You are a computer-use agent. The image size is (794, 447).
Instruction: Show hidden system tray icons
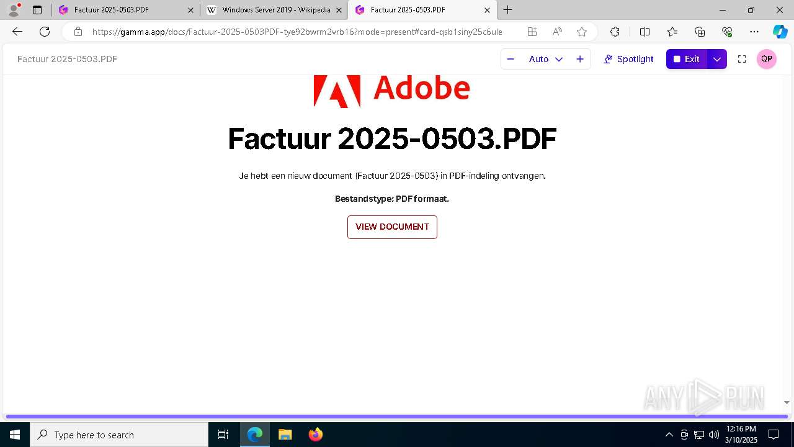(x=669, y=435)
